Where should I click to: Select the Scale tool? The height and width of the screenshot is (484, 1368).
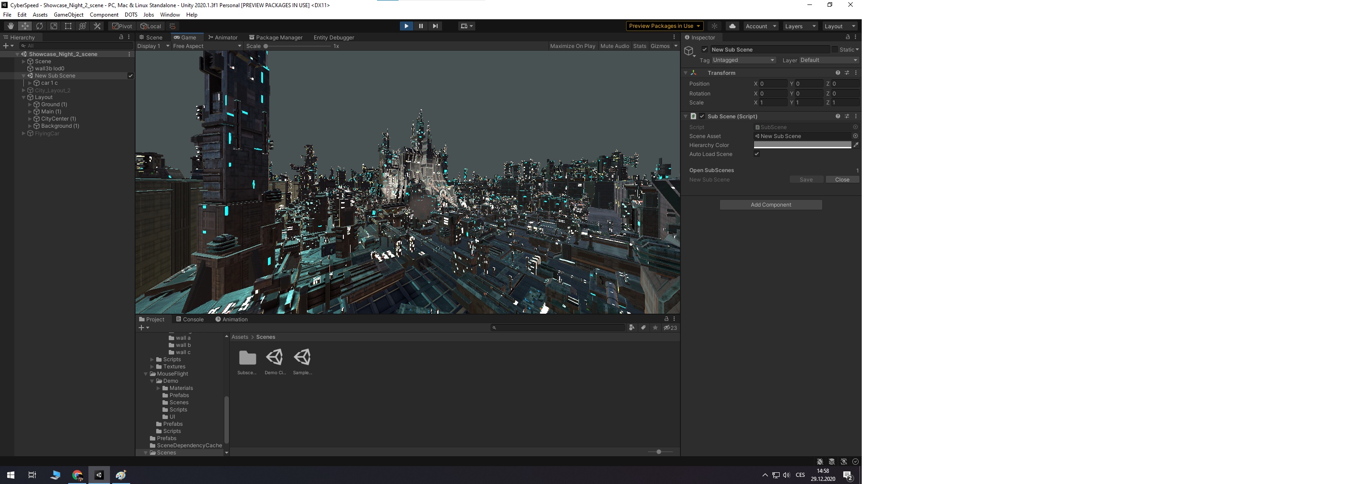54,26
